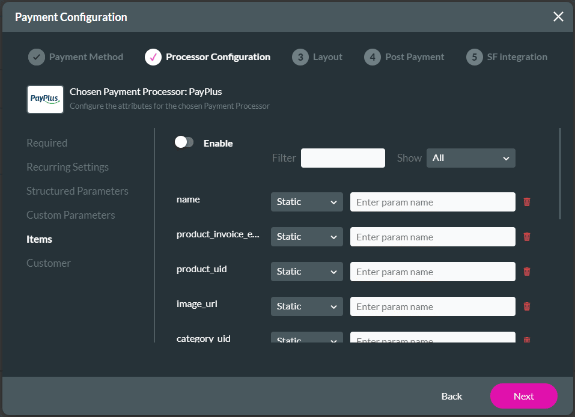
Task: Jump to step 4 Post Payment
Action: (x=372, y=57)
